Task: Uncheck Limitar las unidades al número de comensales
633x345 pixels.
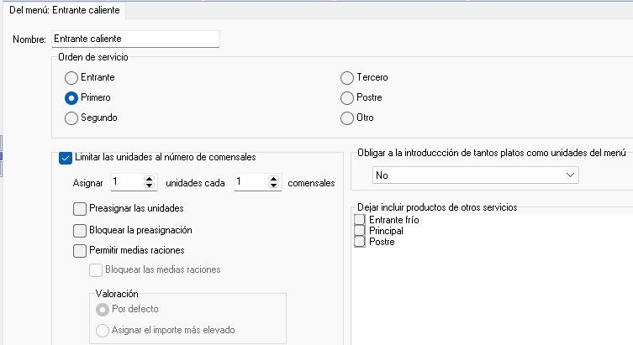Action: click(x=66, y=158)
